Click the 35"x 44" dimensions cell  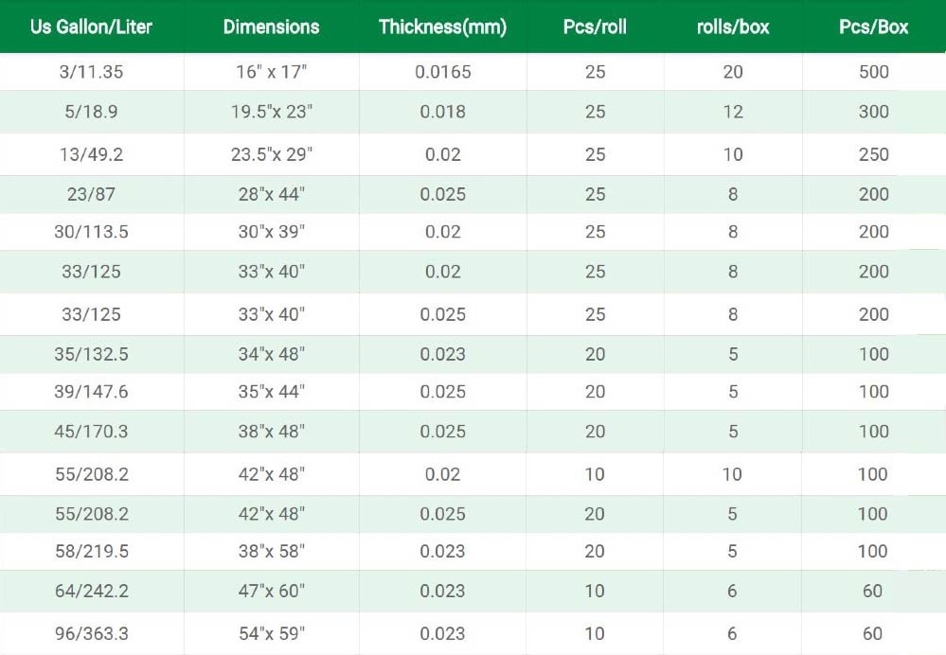pyautogui.click(x=272, y=392)
